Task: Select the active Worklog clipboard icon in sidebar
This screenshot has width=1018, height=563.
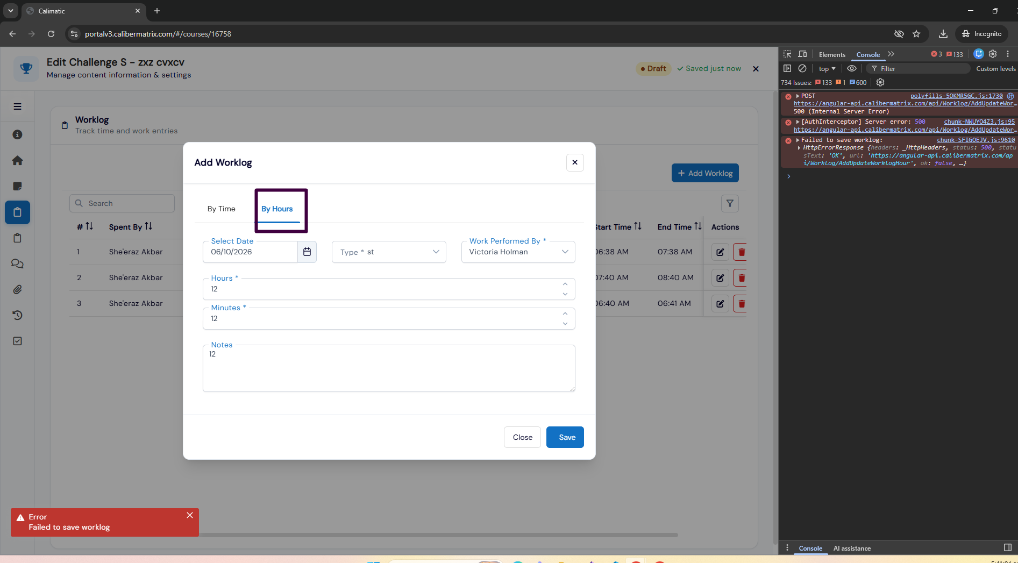Action: click(17, 212)
